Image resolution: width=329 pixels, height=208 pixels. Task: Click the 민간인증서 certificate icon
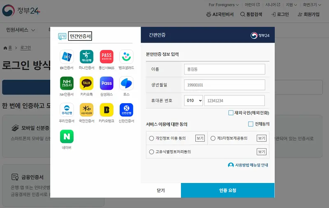62,36
